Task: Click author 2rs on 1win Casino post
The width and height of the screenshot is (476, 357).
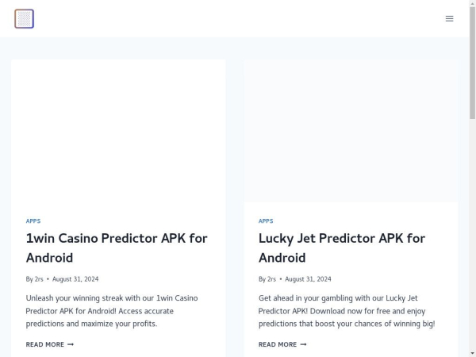Action: click(39, 279)
